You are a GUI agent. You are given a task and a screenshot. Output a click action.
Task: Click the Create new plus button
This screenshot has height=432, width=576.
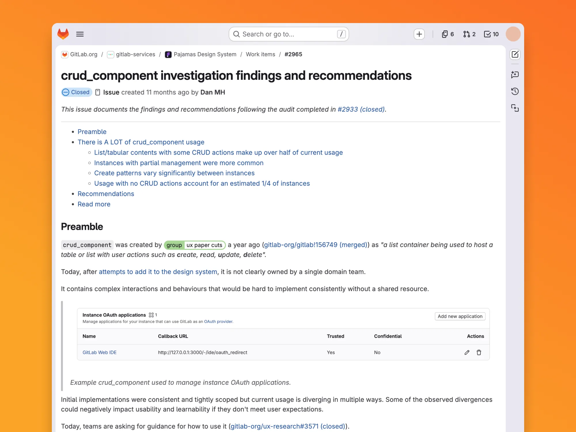click(419, 34)
